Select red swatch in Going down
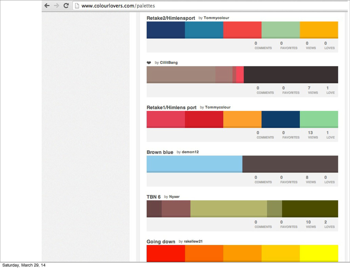Screen dimensions: 350x269 (166, 253)
